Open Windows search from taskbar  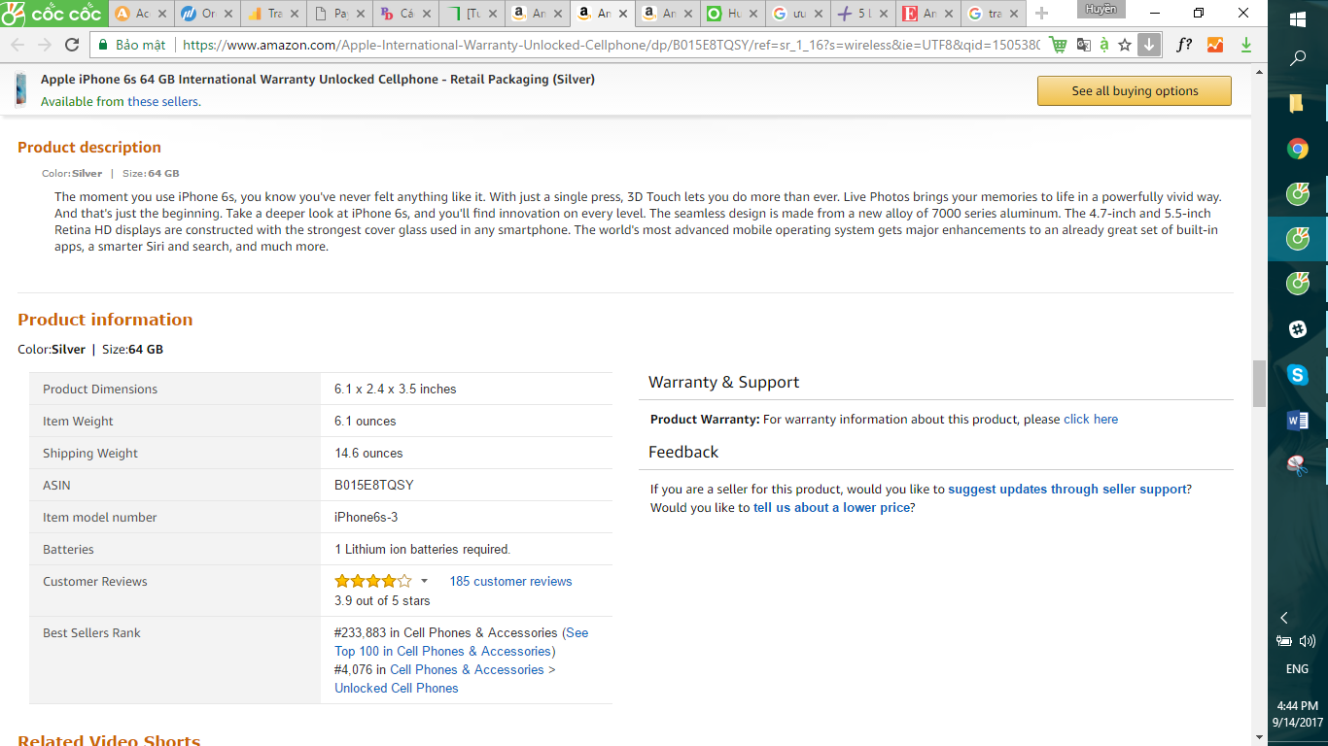tap(1298, 59)
